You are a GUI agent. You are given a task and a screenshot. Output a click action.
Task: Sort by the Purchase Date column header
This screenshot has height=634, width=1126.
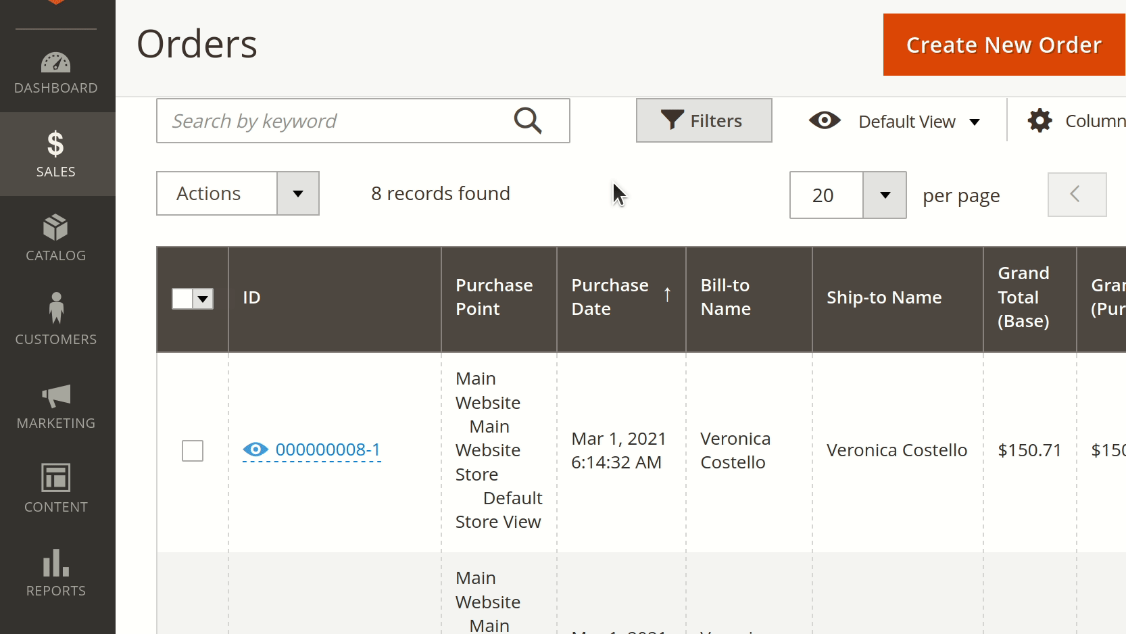point(610,297)
